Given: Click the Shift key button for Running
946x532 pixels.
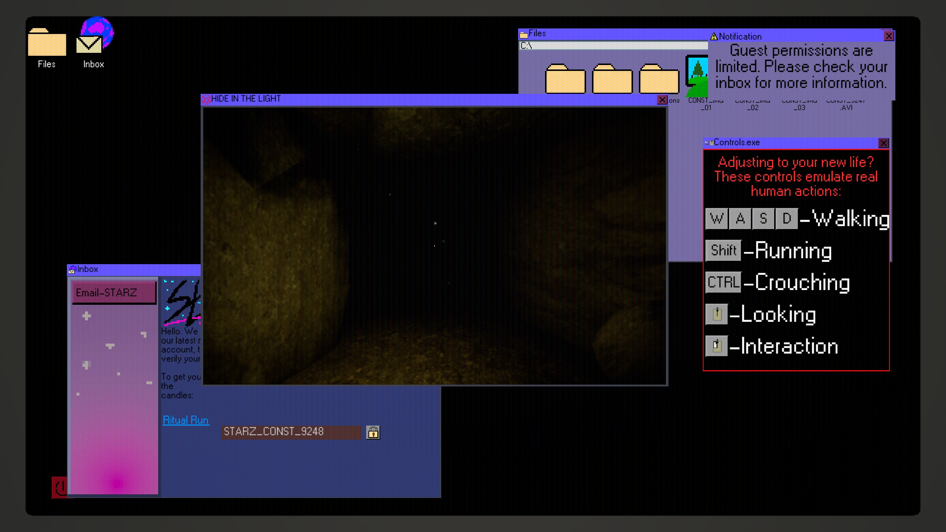Looking at the screenshot, I should coord(723,250).
